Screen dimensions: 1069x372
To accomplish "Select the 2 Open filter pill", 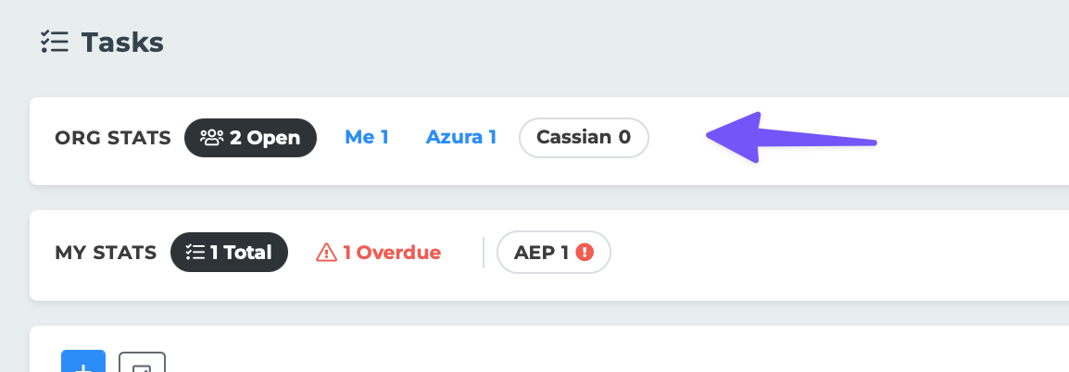I will point(251,138).
